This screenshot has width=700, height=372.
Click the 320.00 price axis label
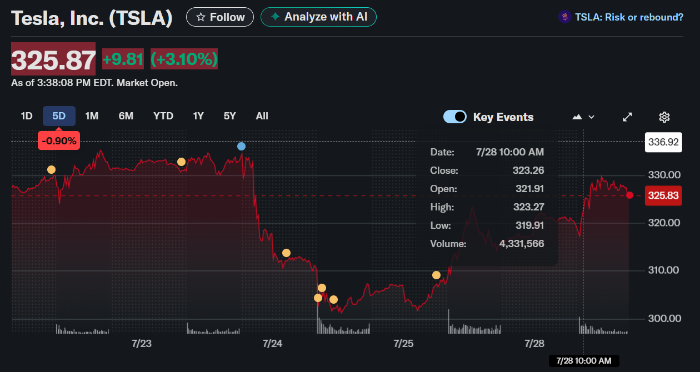point(664,223)
